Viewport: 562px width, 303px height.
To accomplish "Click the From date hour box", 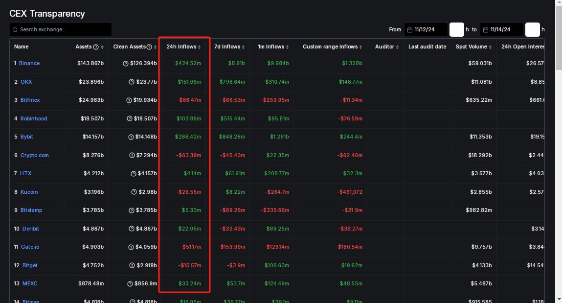I will pos(456,30).
